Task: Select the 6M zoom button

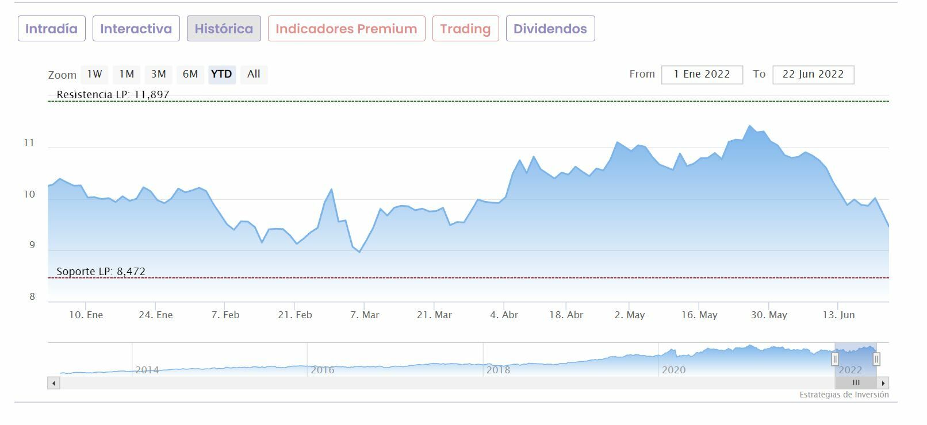Action: point(190,74)
